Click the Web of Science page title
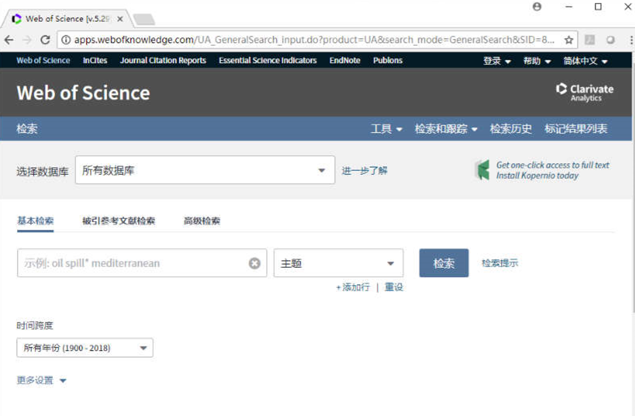635x416 pixels. 83,93
